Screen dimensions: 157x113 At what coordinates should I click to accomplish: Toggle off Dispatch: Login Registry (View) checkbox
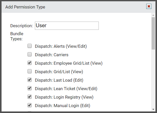point(30,97)
